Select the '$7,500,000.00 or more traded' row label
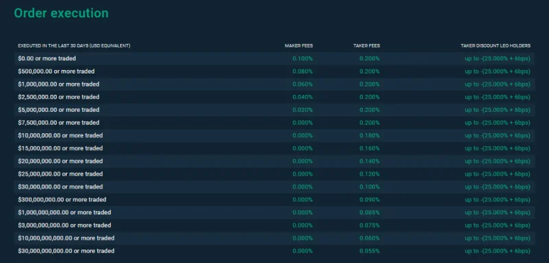Image resolution: width=549 pixels, height=263 pixels. (x=58, y=122)
